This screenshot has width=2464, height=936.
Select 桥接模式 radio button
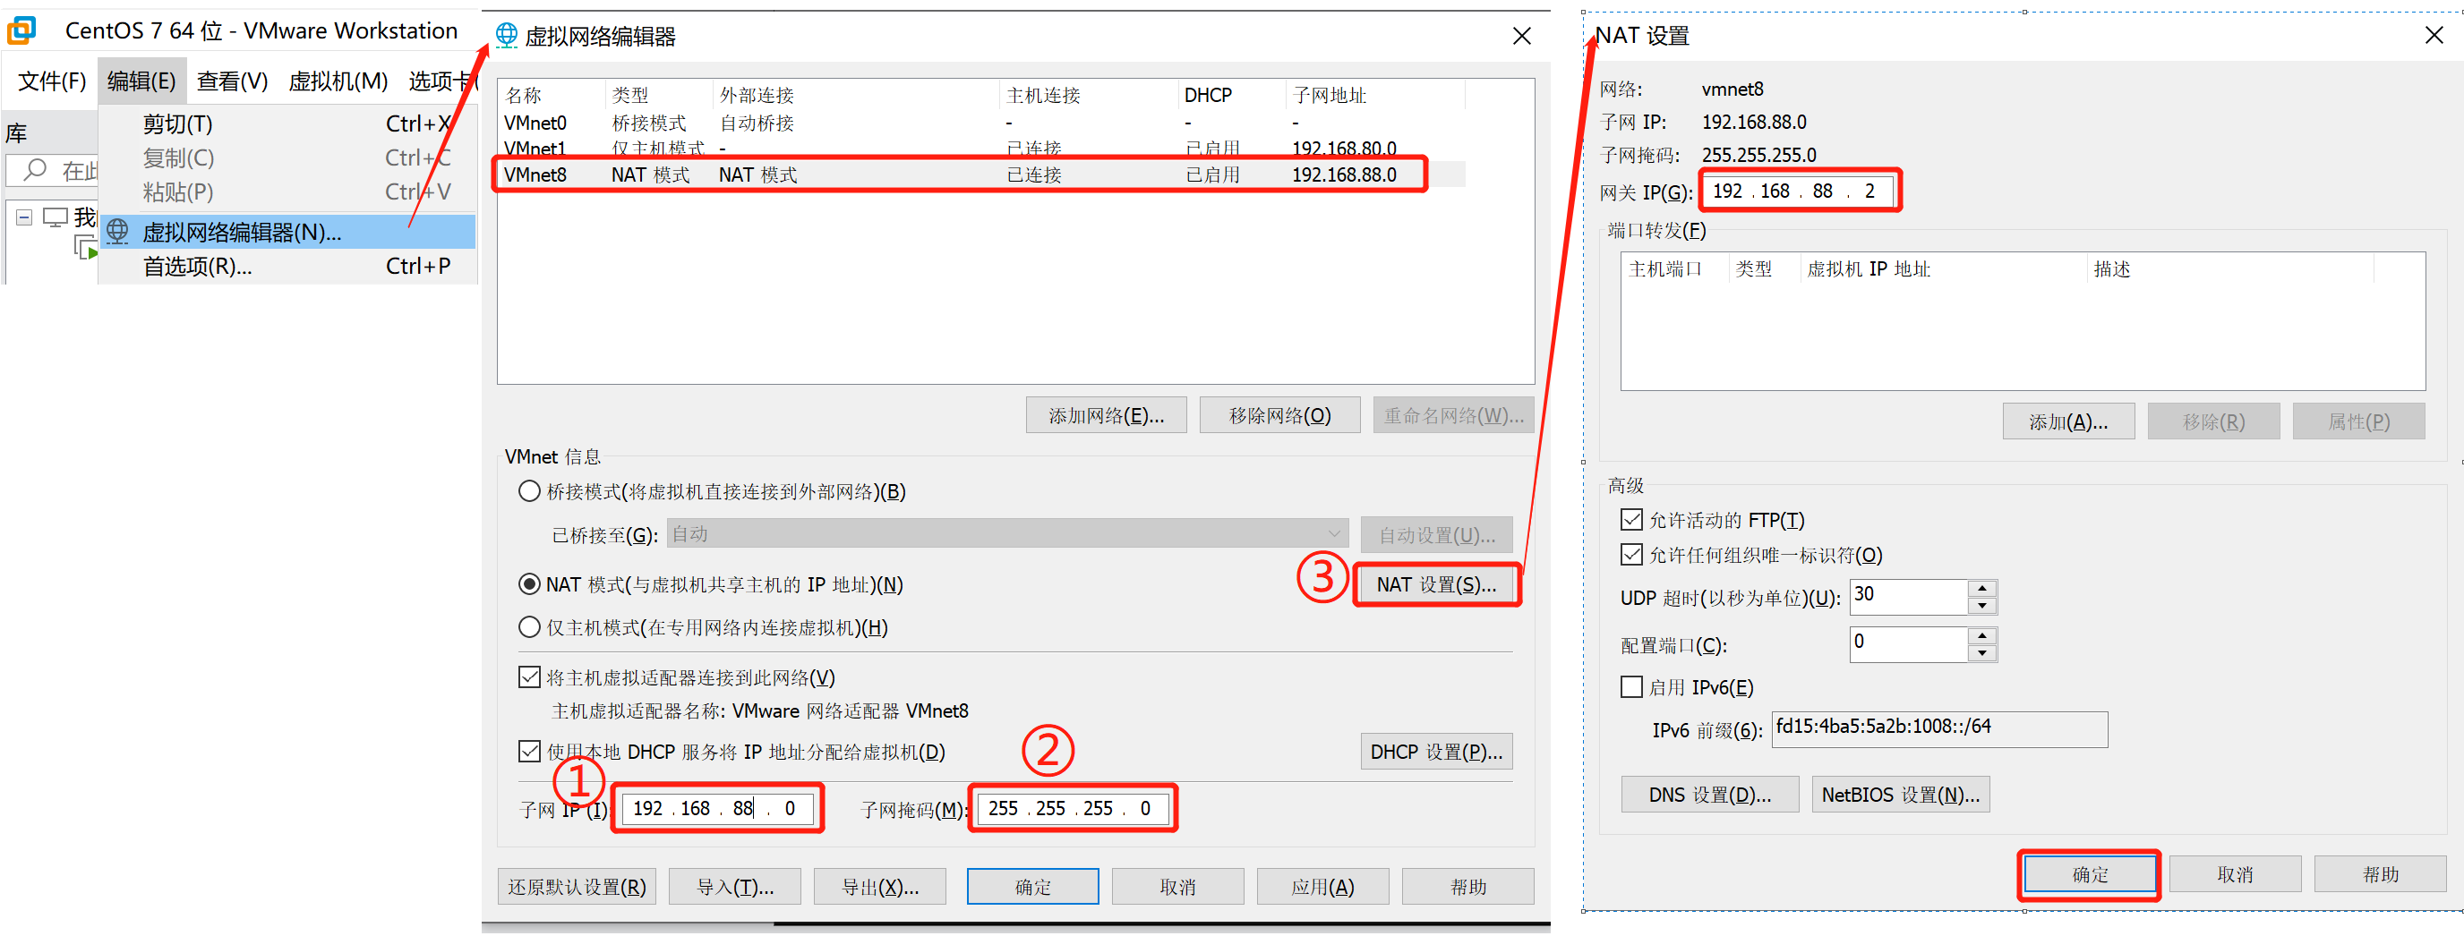click(529, 491)
